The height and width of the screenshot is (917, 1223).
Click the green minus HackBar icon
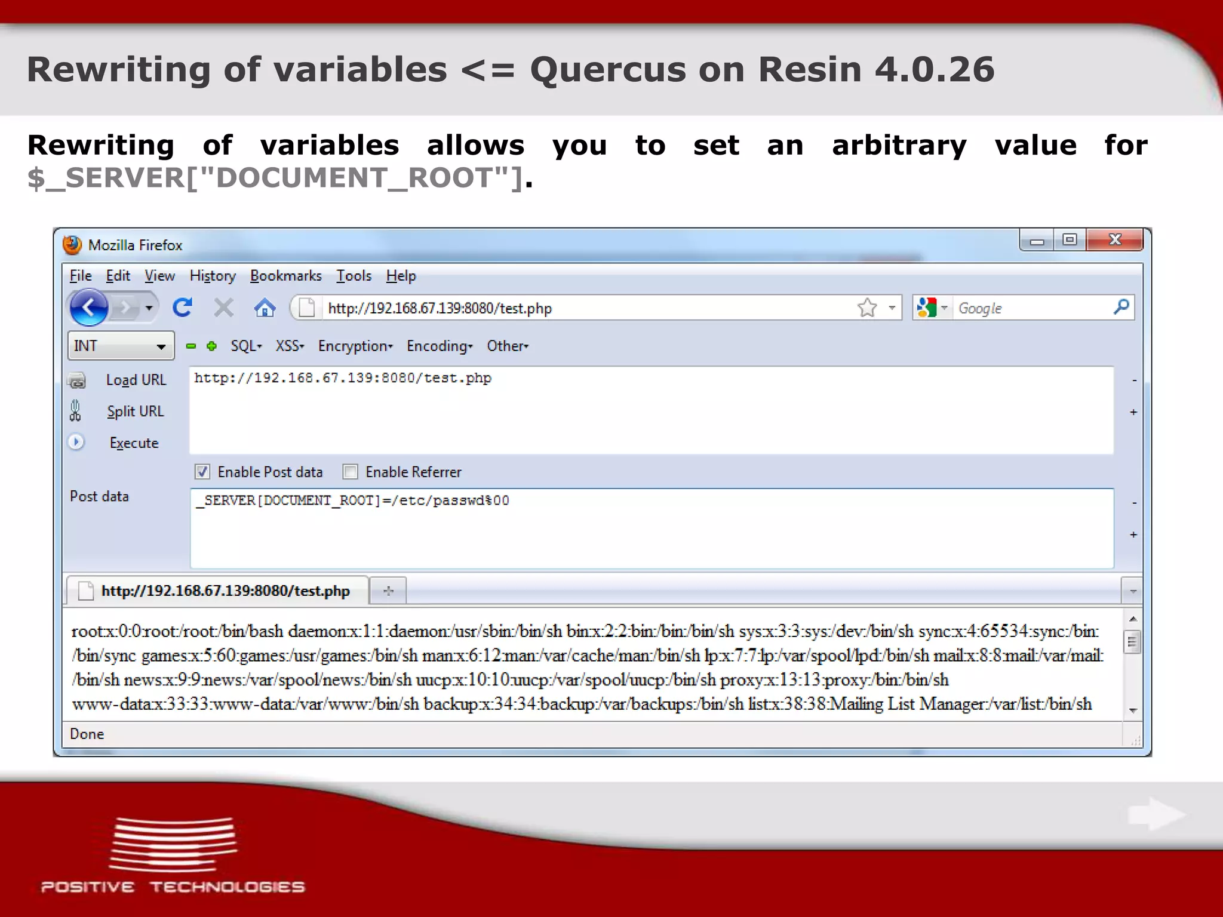coord(191,346)
